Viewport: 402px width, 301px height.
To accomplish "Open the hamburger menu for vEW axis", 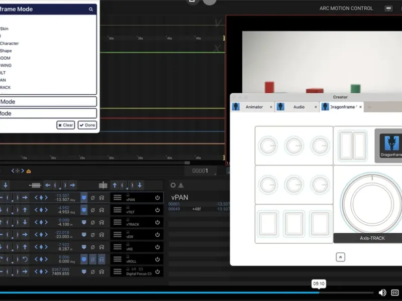I will (117, 234).
